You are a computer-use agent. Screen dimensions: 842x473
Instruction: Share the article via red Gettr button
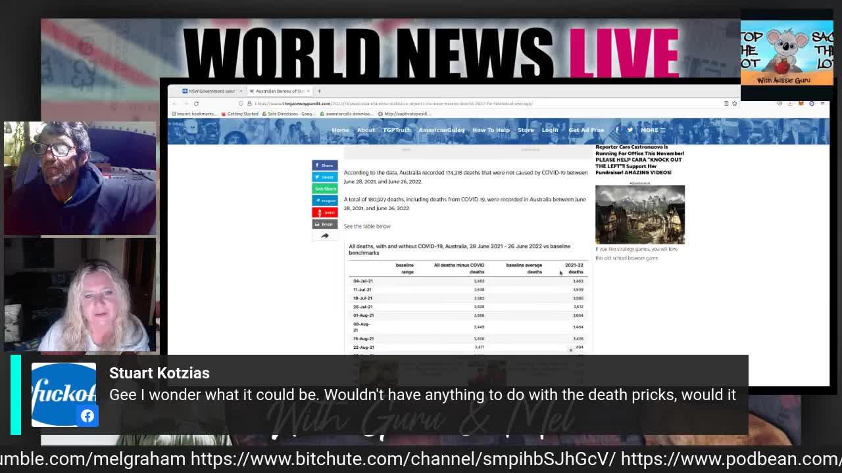coord(324,212)
